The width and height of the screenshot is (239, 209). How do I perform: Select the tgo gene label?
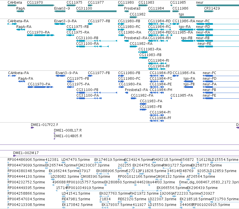[181, 14]
